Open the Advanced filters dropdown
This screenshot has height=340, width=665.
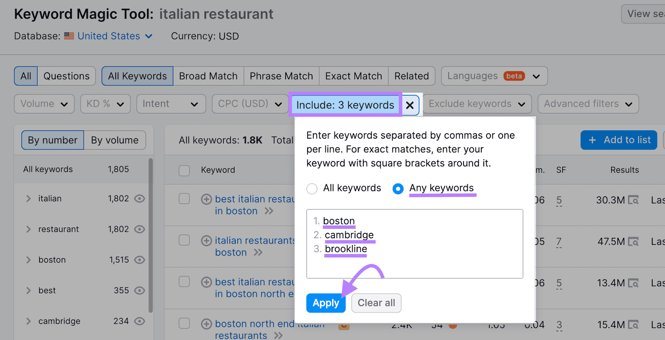click(588, 104)
